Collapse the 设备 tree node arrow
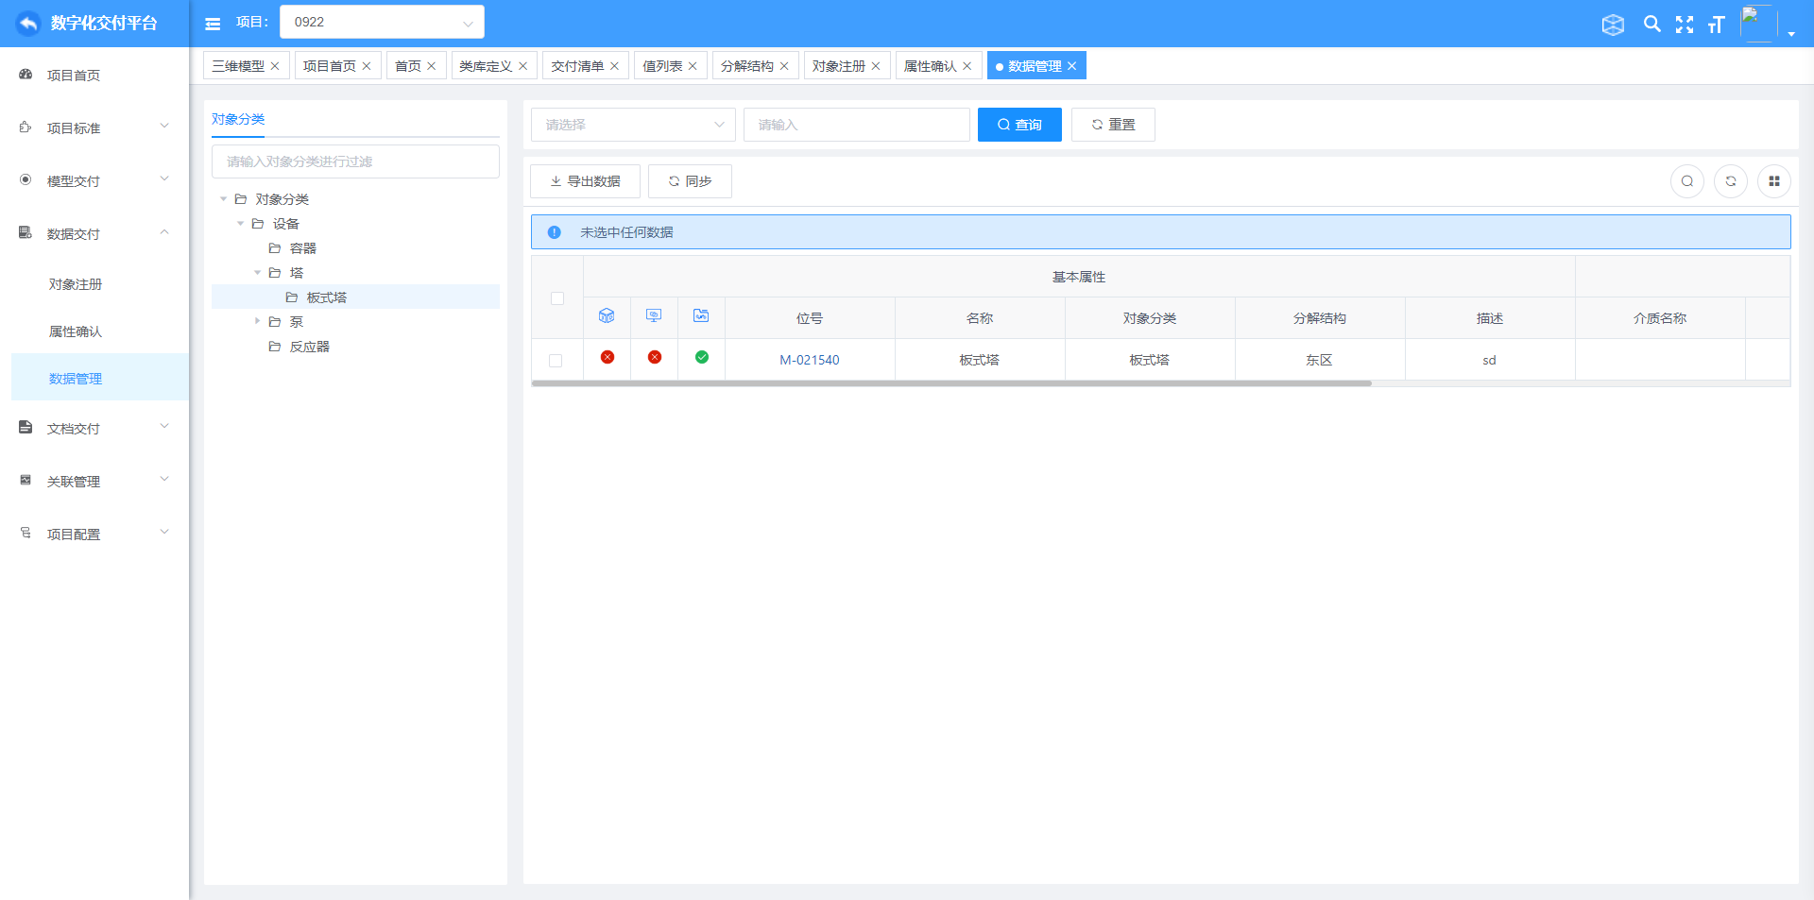The height and width of the screenshot is (900, 1814). (240, 224)
